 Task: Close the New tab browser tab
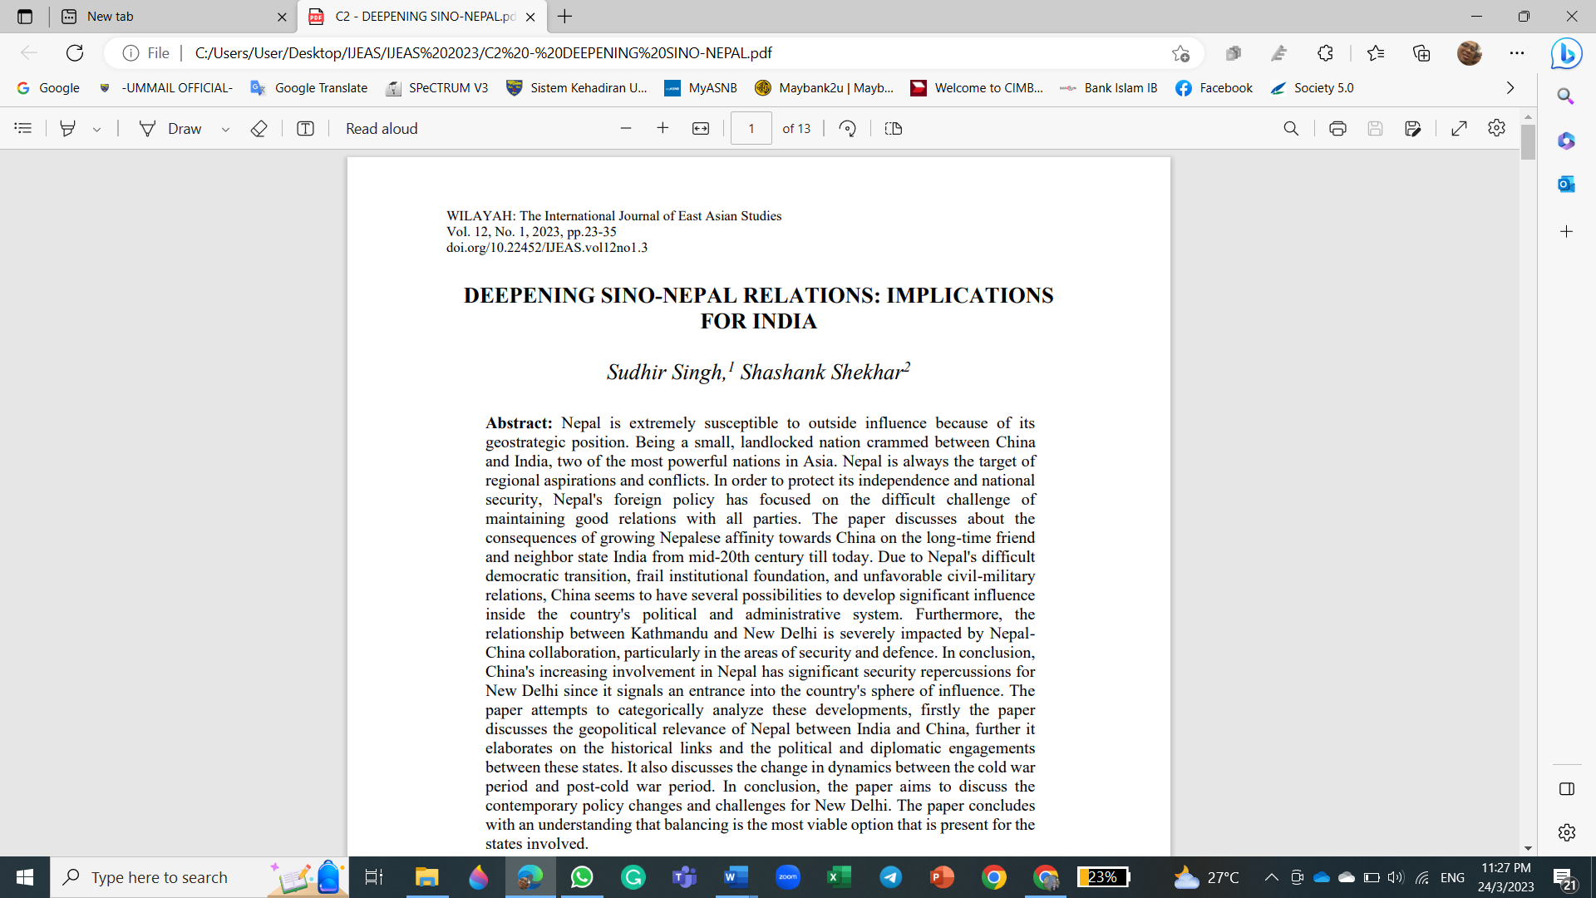(x=282, y=17)
